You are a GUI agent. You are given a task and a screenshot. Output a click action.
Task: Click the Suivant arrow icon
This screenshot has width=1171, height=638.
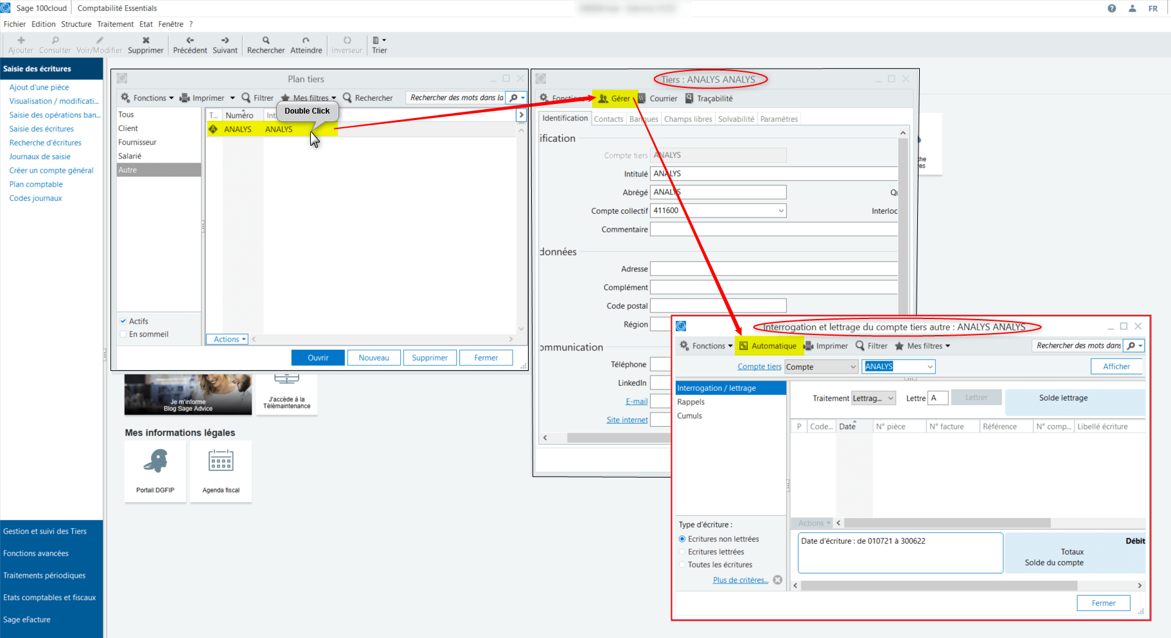pos(225,40)
